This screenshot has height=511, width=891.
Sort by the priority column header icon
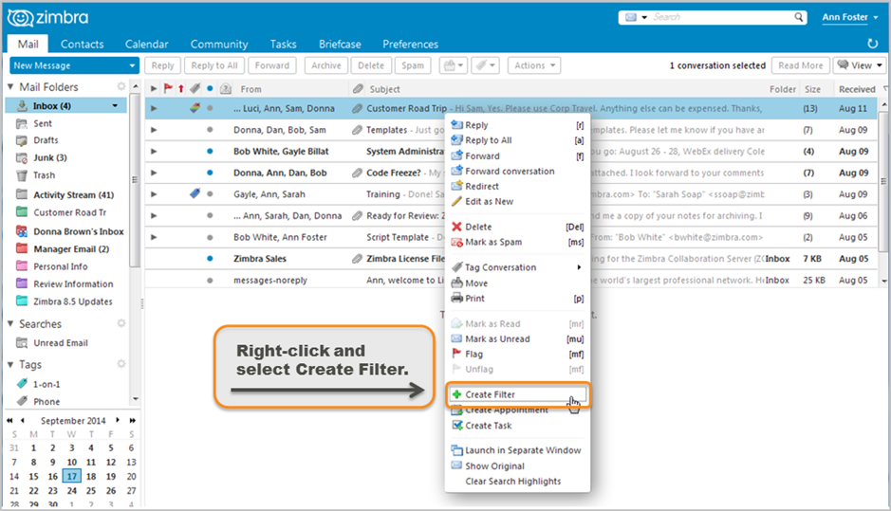(x=180, y=88)
